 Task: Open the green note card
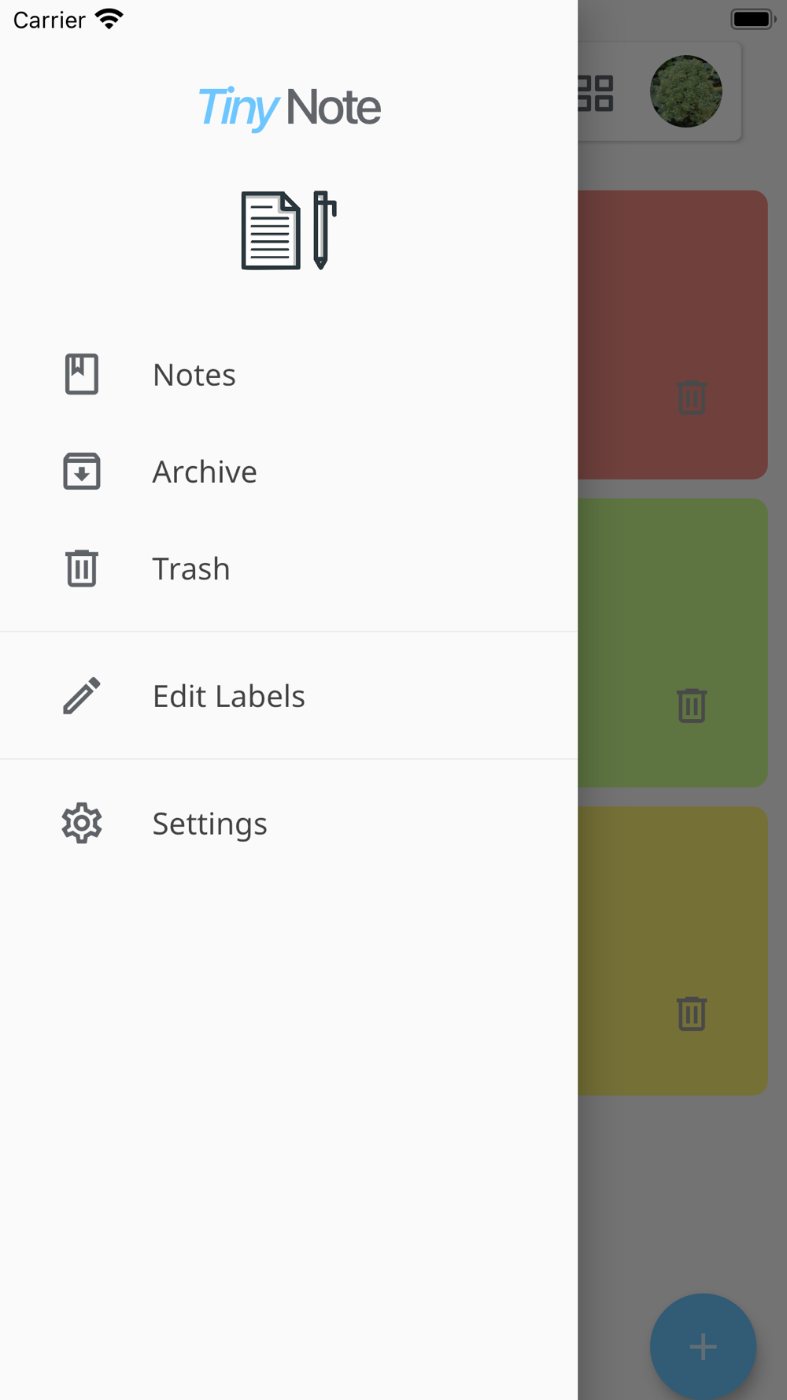(673, 643)
